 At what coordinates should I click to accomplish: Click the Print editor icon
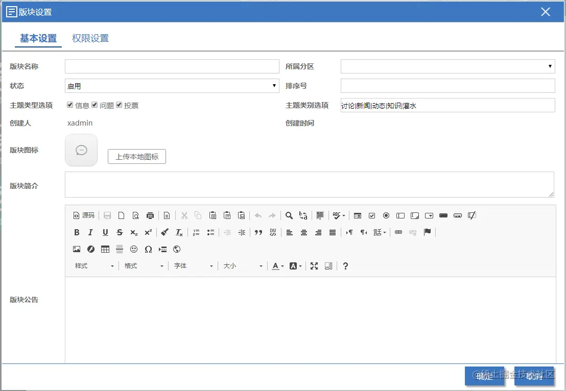(150, 215)
